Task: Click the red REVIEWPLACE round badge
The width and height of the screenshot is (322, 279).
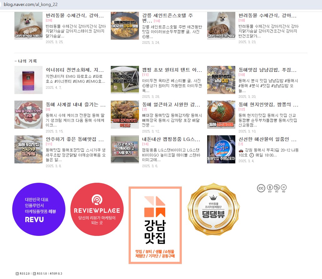Action: click(97, 209)
